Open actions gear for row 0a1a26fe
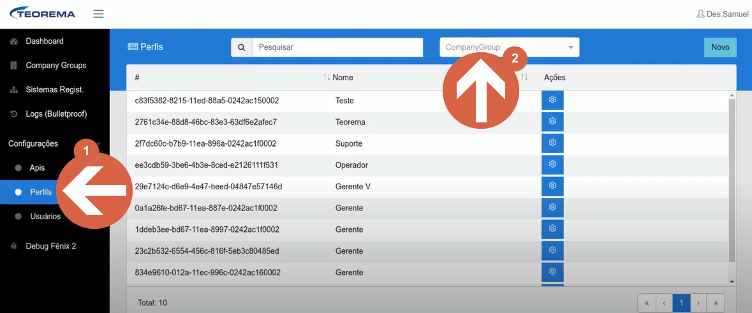This screenshot has width=752, height=313. 552,208
